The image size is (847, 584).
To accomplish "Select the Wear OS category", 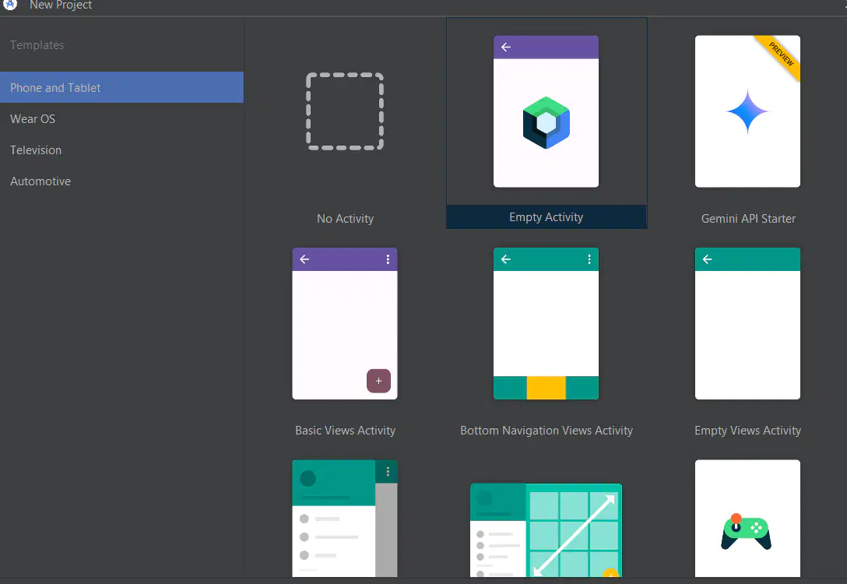I will (x=121, y=119).
